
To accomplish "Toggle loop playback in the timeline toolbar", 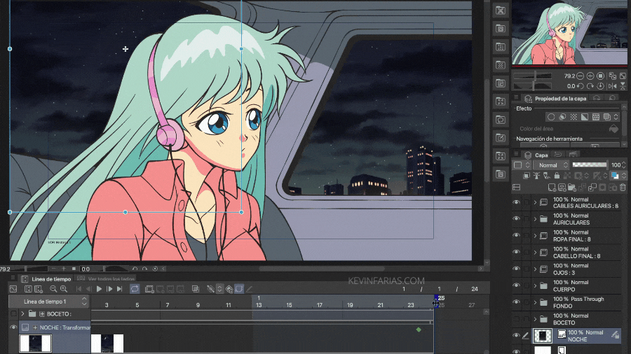I will 135,289.
